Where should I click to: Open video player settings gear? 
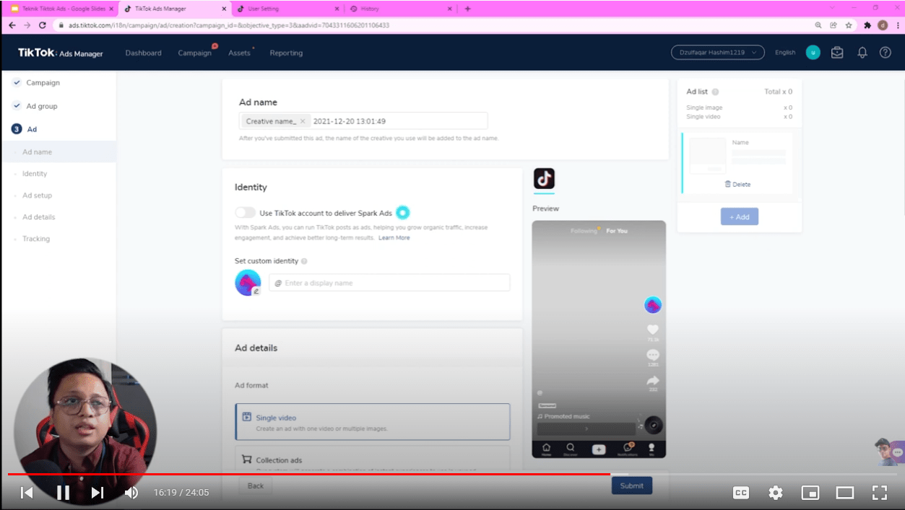(775, 493)
